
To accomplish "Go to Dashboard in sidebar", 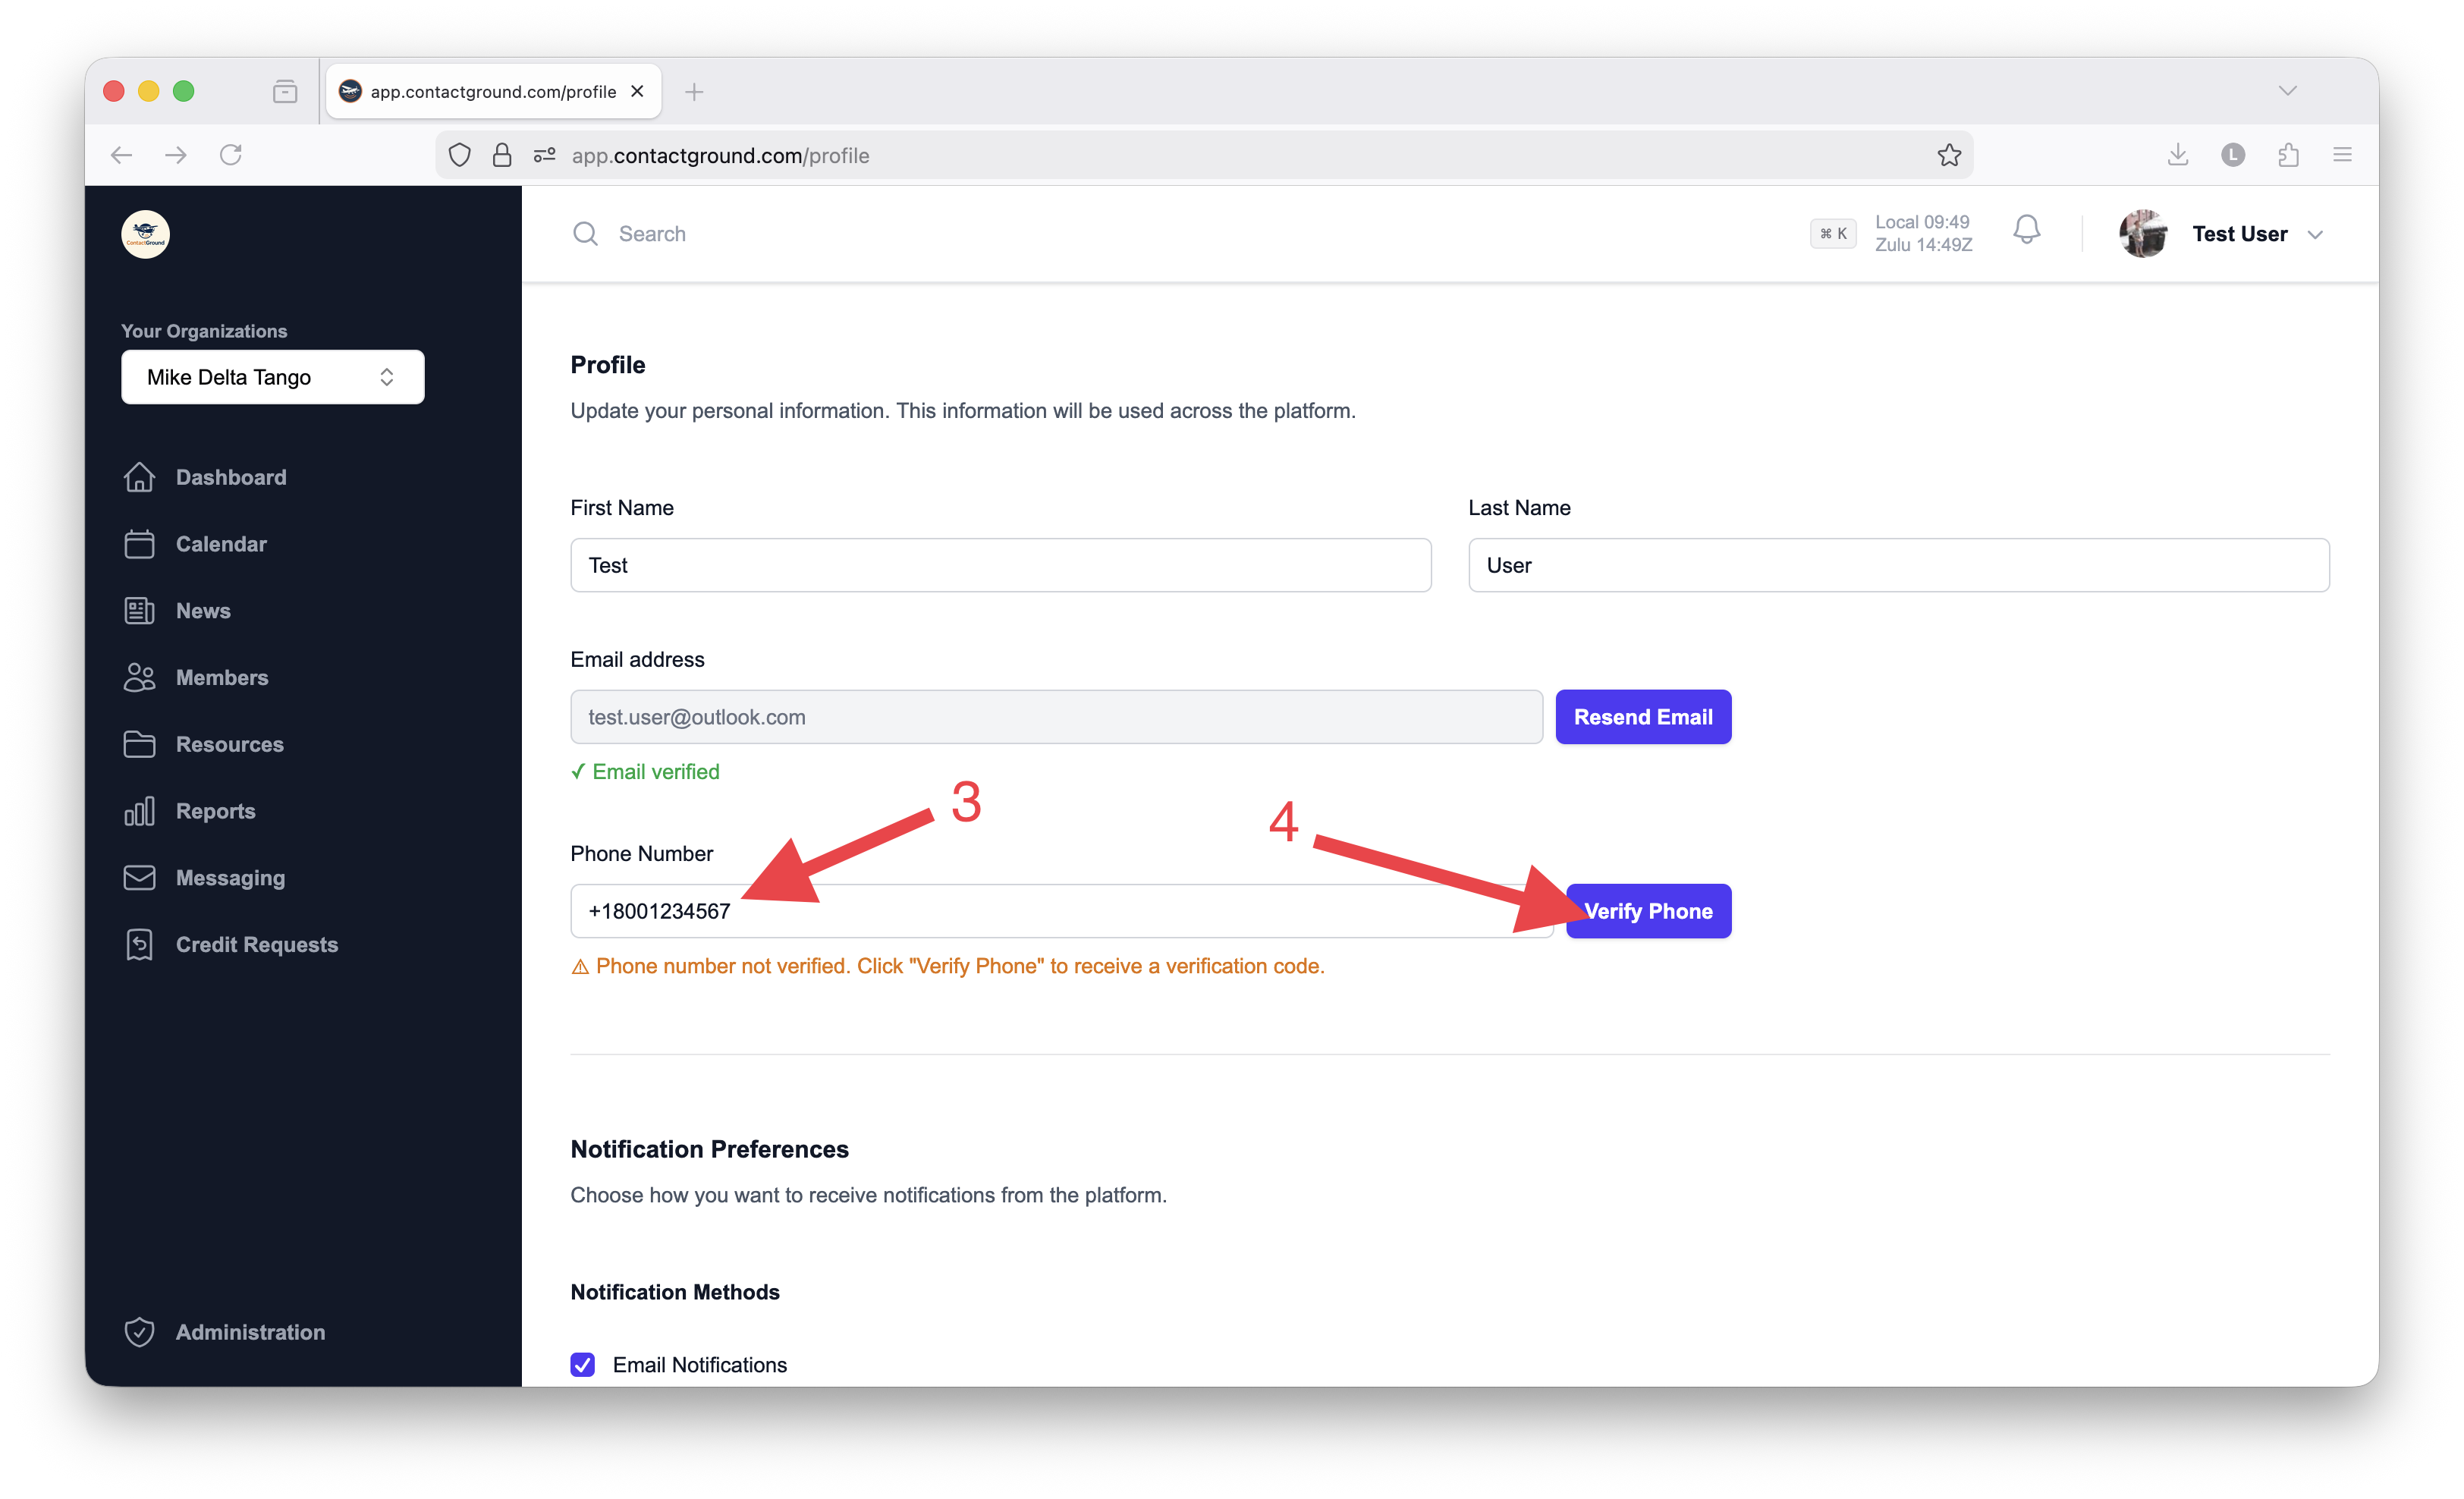I will tap(230, 477).
